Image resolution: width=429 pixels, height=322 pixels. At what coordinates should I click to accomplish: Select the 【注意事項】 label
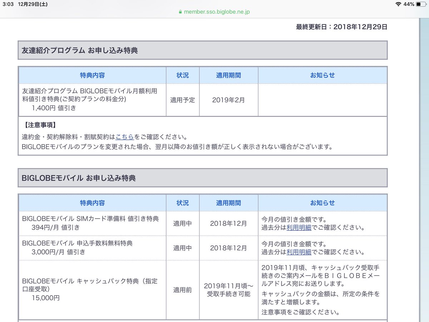click(x=40, y=125)
